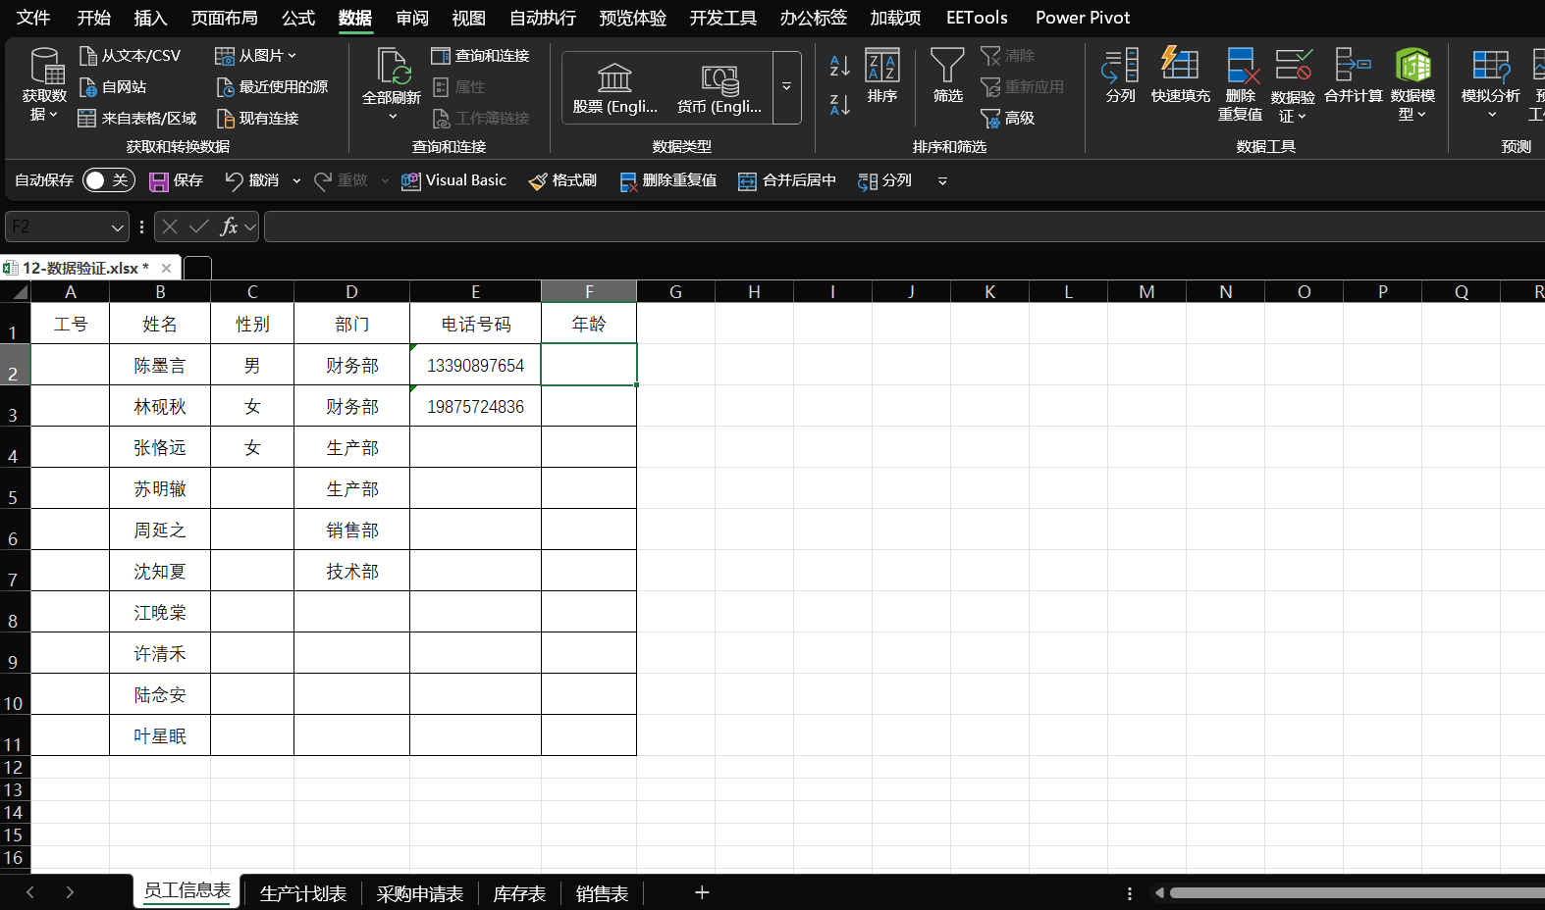
Task: Sort ascending A to Z
Action: click(839, 66)
